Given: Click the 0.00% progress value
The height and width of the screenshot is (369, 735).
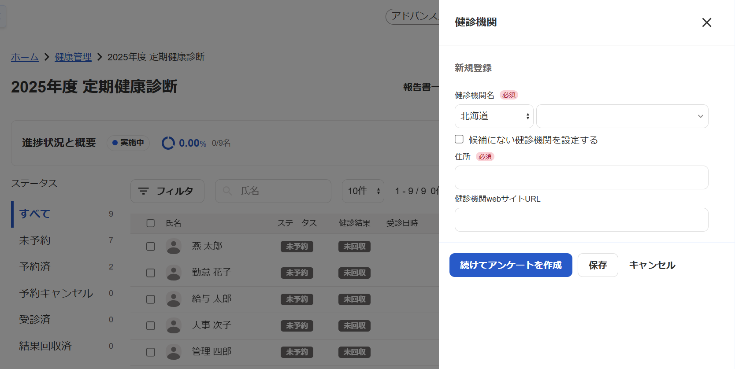Looking at the screenshot, I should click(193, 143).
